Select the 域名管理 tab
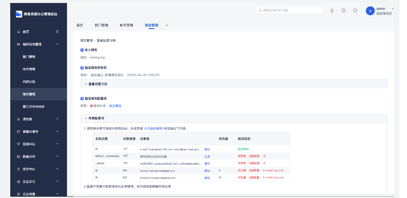The width and height of the screenshot is (407, 198). 151,26
